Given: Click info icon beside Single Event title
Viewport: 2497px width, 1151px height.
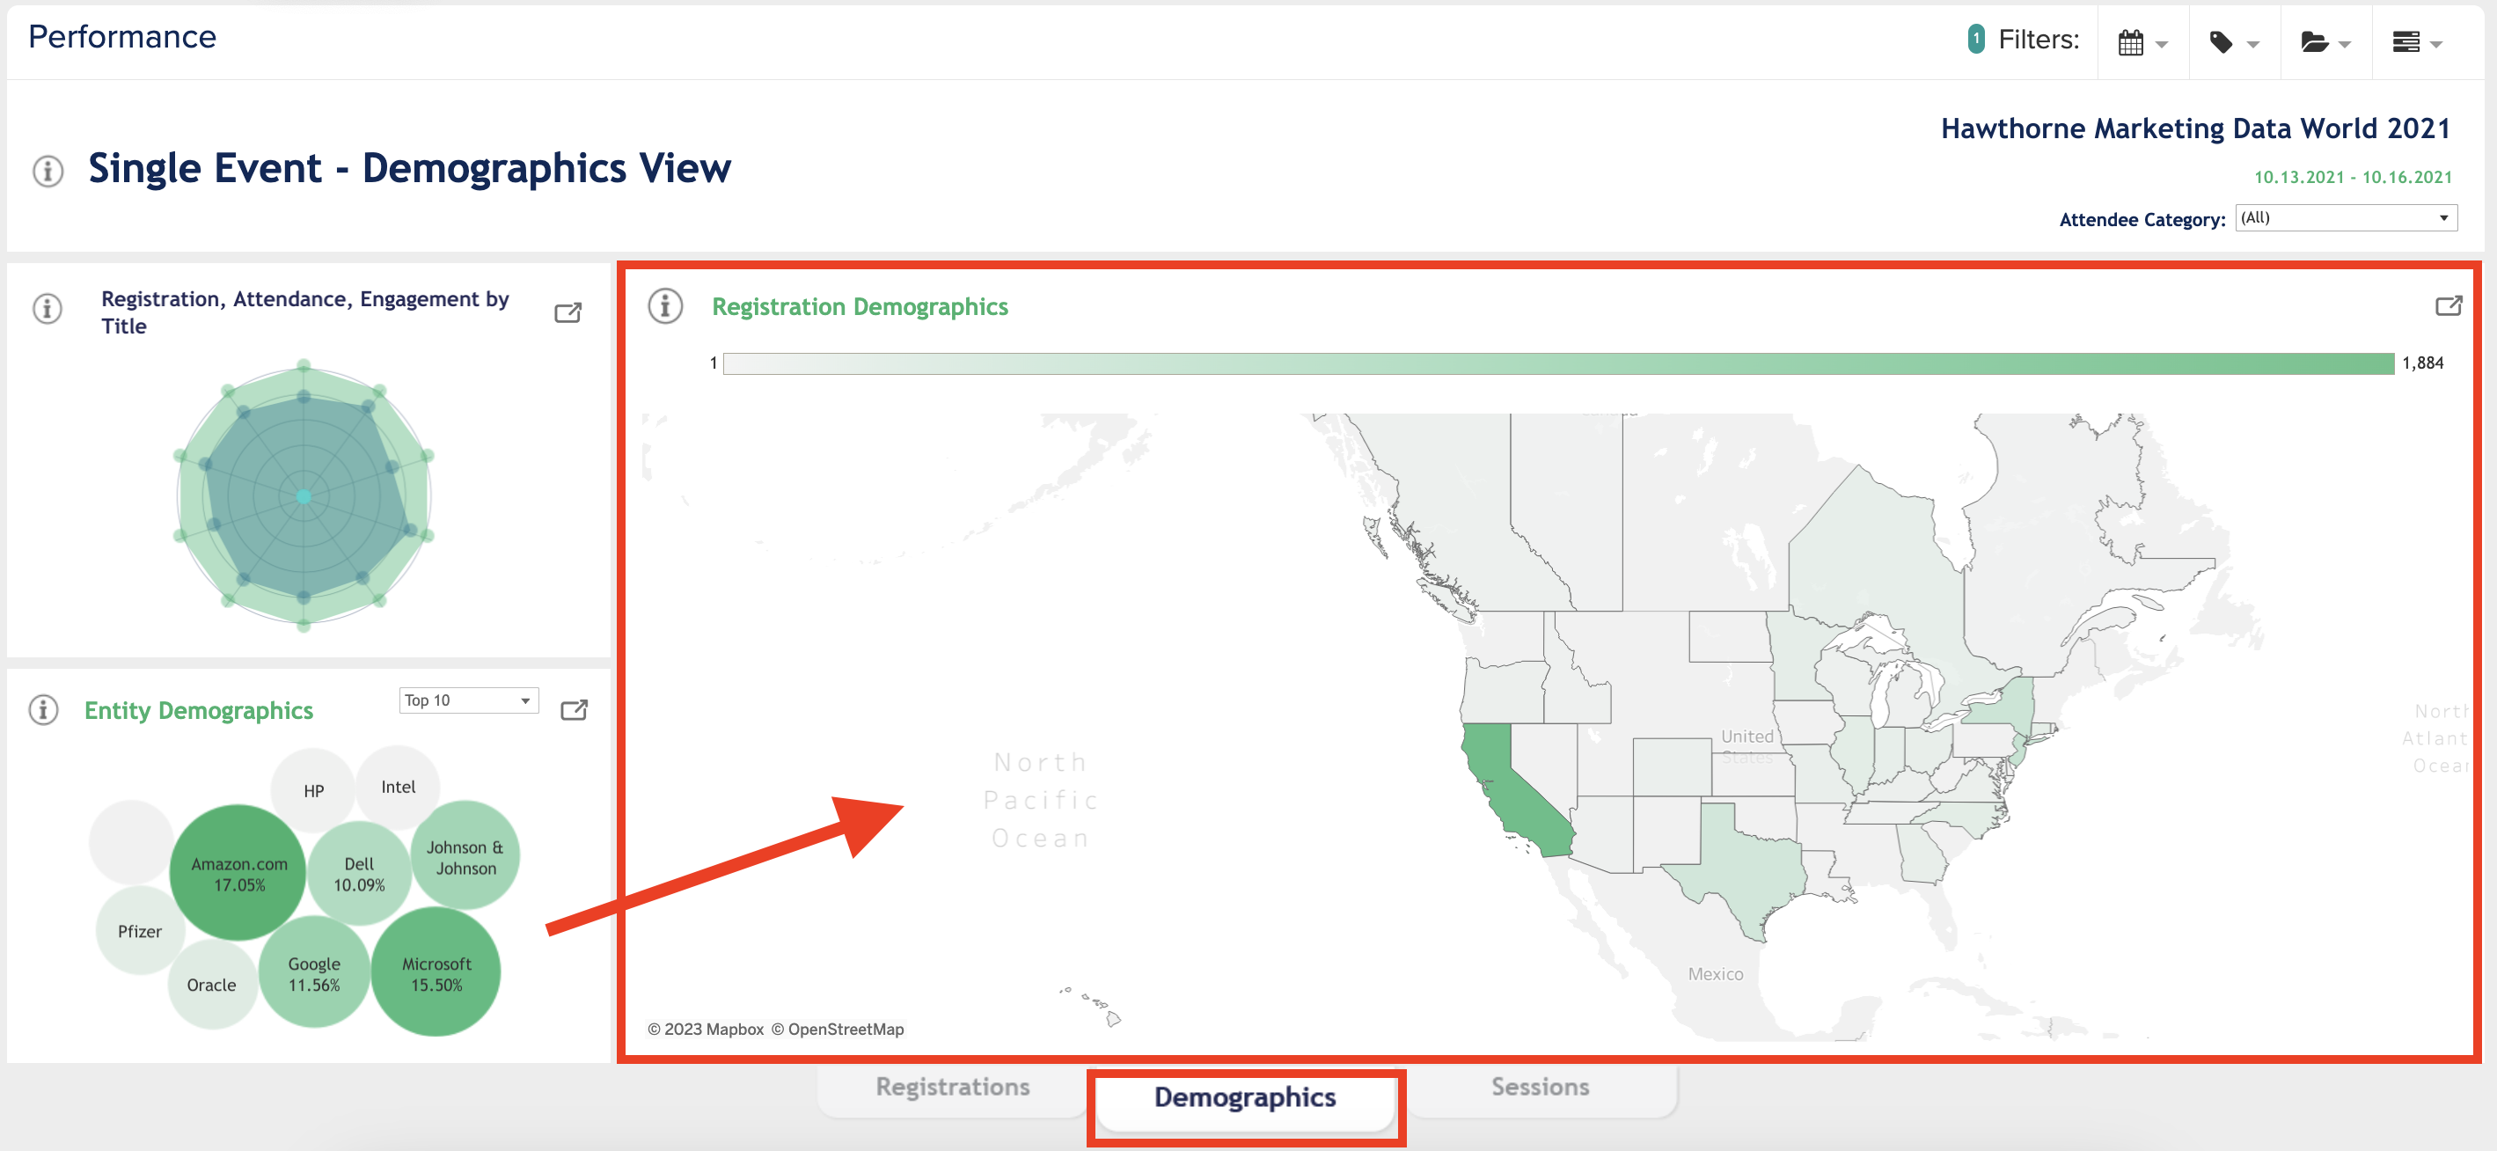Looking at the screenshot, I should pos(48,171).
